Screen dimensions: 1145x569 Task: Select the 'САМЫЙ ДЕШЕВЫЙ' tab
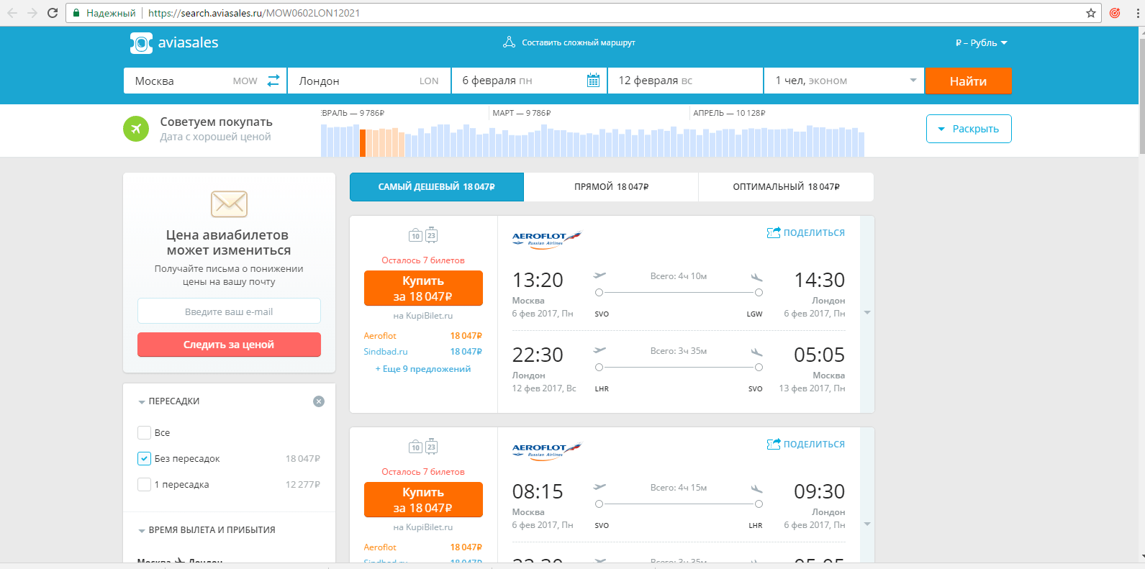click(x=437, y=187)
